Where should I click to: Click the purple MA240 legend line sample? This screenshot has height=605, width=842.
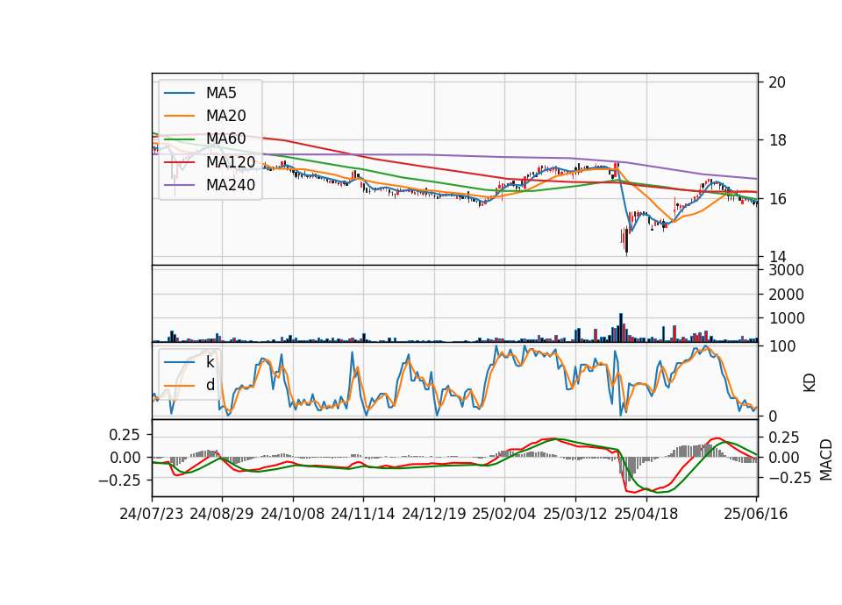point(179,185)
